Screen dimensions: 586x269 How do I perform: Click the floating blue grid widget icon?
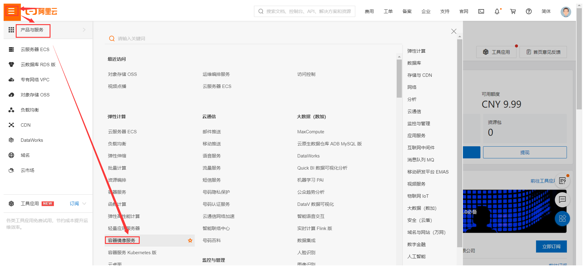[562, 219]
